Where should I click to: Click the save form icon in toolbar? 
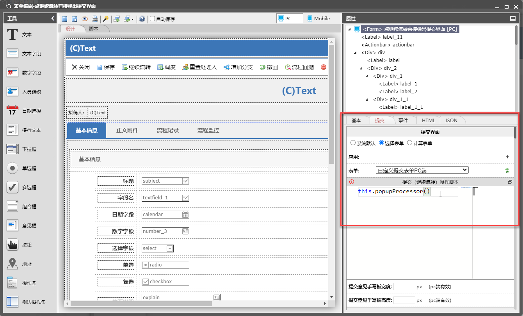point(64,19)
